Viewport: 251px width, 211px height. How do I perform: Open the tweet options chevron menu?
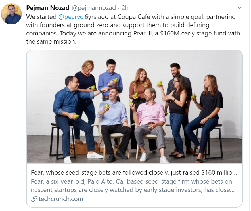239,8
